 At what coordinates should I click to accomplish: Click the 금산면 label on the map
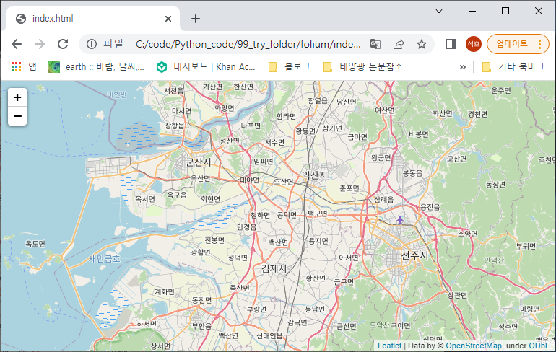pos(347,326)
